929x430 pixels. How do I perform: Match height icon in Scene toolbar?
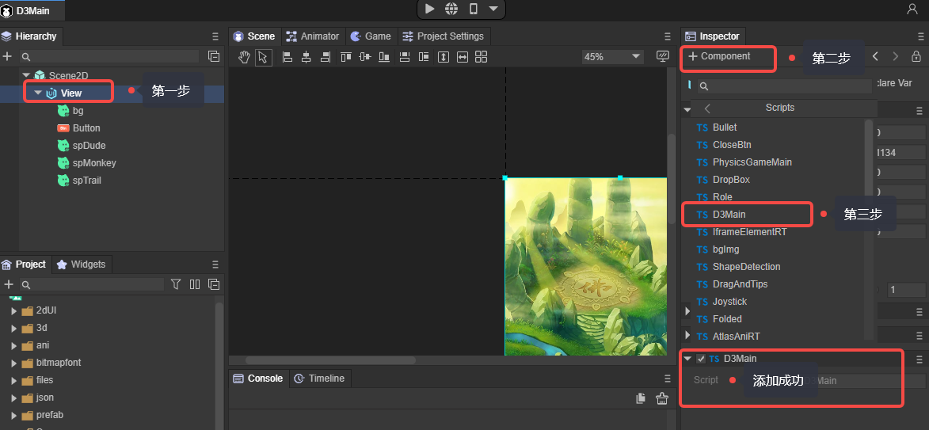[444, 57]
